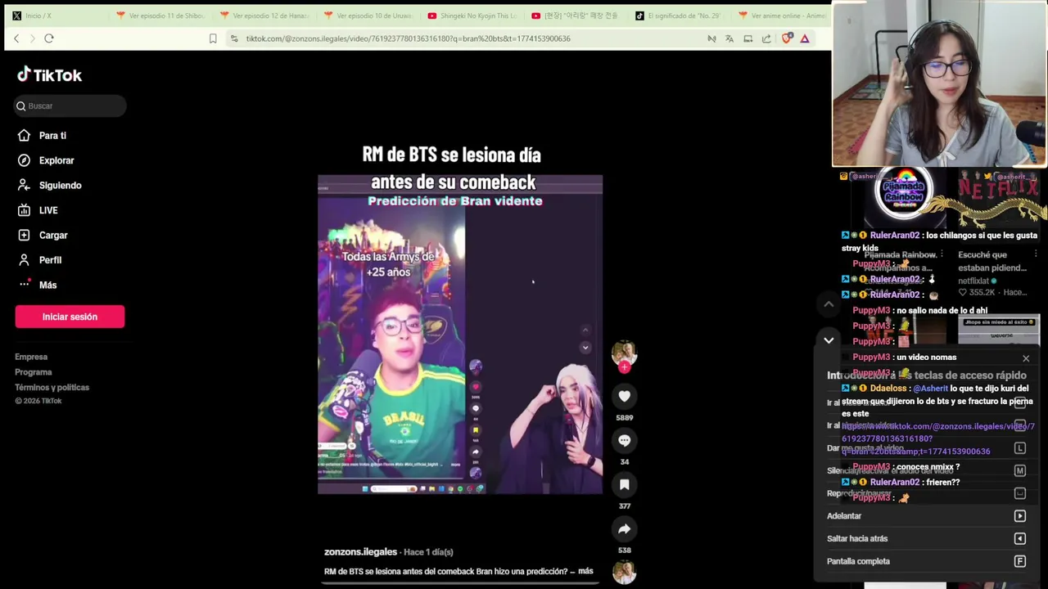Viewport: 1048px width, 589px height.
Task: Expand the 'Programa' footer section
Action: [x=33, y=372]
